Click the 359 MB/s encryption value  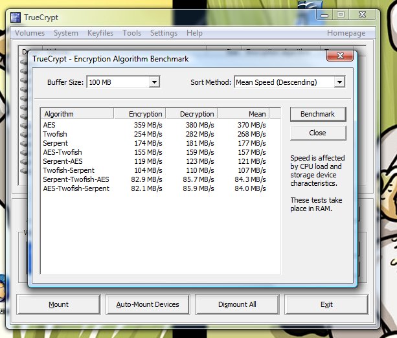(x=148, y=125)
